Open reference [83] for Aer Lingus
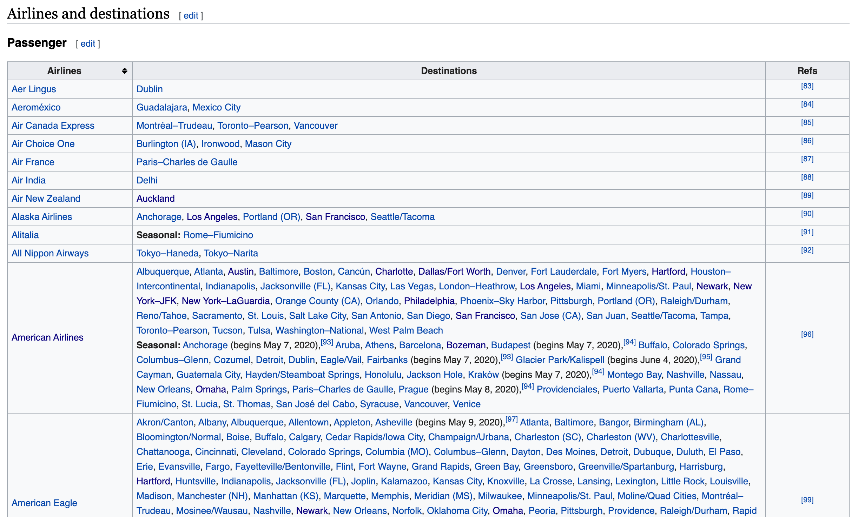This screenshot has height=517, width=858. click(x=807, y=86)
